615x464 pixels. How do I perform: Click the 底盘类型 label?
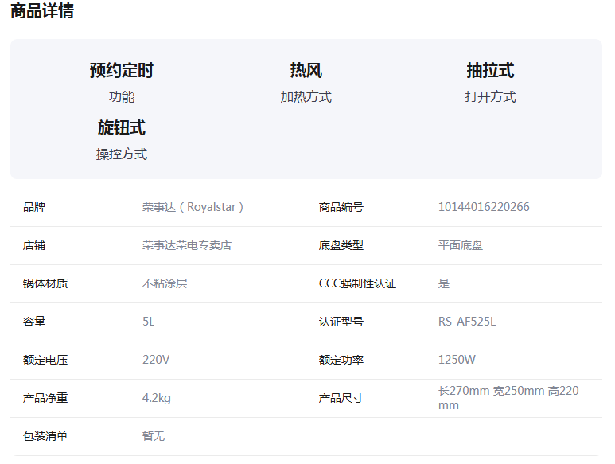341,245
